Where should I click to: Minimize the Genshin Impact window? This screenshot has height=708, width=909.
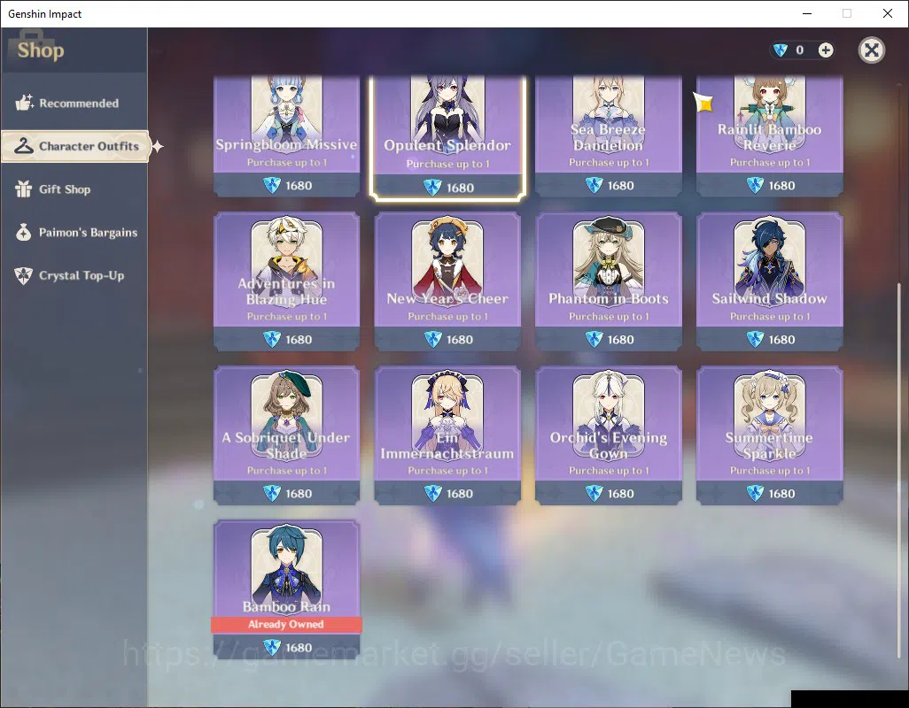pos(806,13)
